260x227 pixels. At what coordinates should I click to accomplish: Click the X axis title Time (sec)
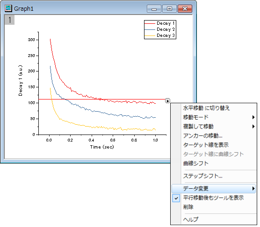point(102,147)
